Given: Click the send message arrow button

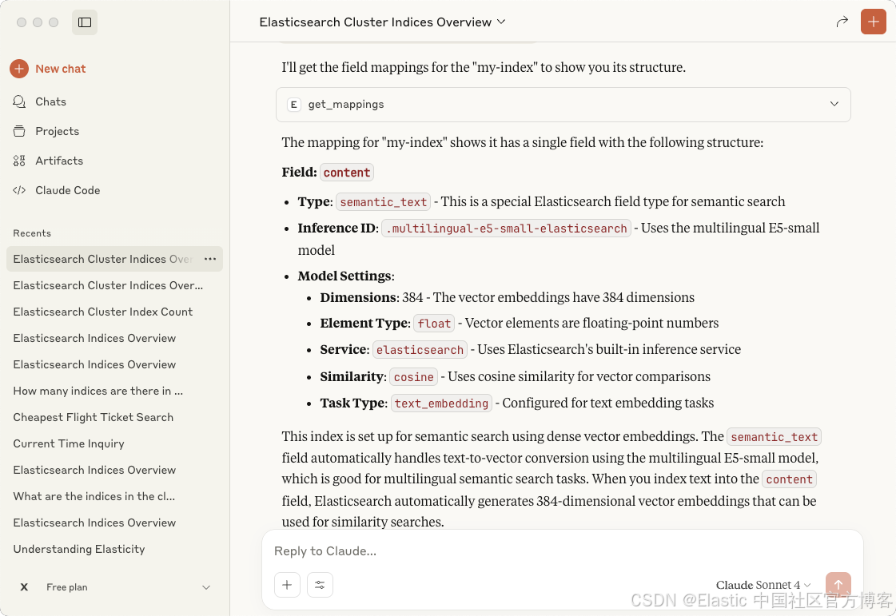Looking at the screenshot, I should tap(838, 585).
